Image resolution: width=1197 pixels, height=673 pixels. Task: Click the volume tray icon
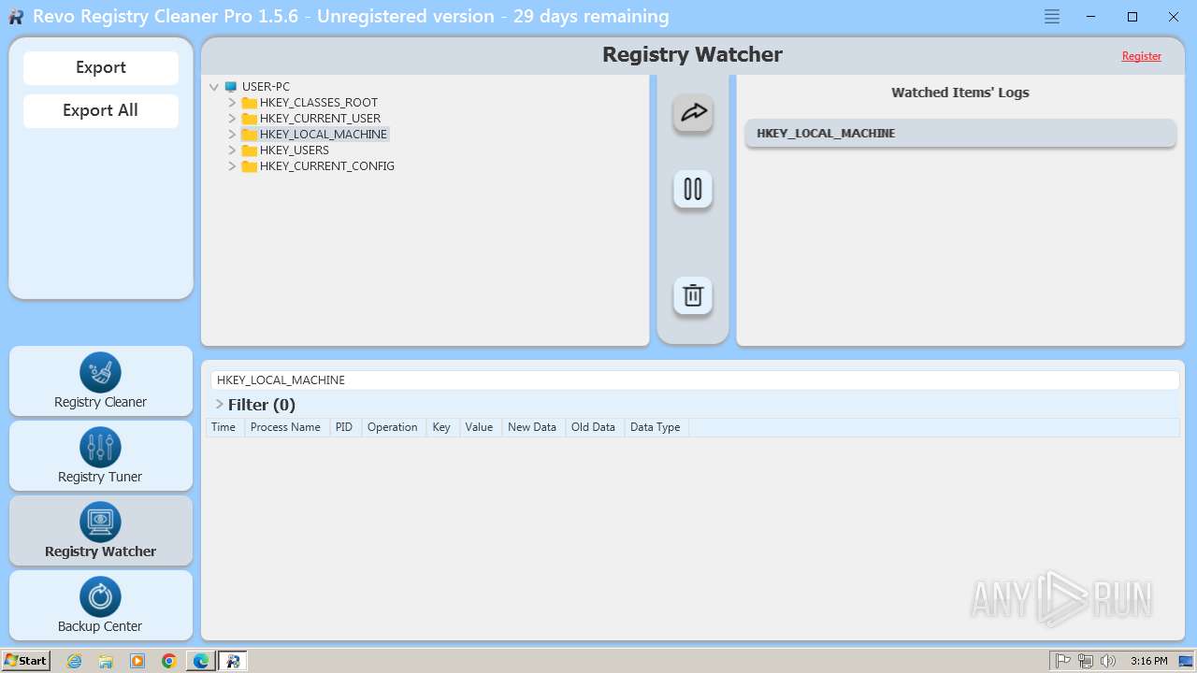tap(1108, 661)
